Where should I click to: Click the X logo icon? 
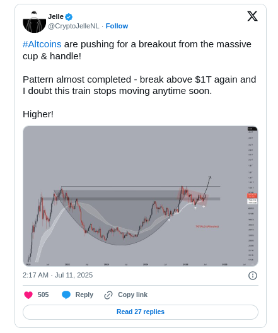click(252, 16)
